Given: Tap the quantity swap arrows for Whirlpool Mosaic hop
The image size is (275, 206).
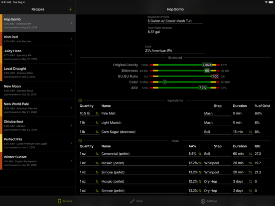Looking at the screenshot, I should tap(97, 163).
